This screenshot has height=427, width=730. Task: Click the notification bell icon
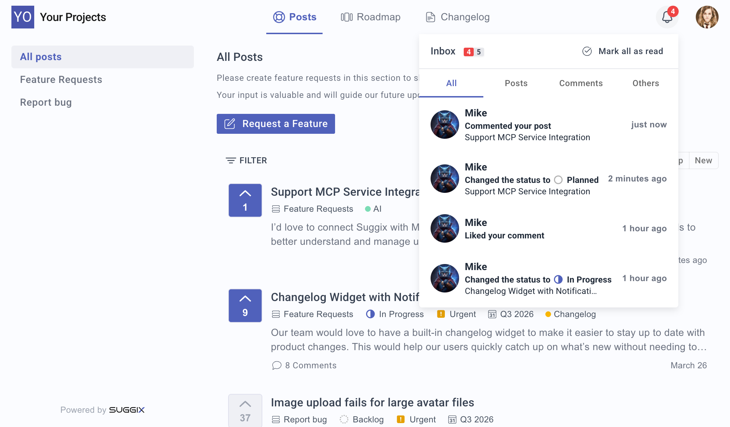click(667, 17)
